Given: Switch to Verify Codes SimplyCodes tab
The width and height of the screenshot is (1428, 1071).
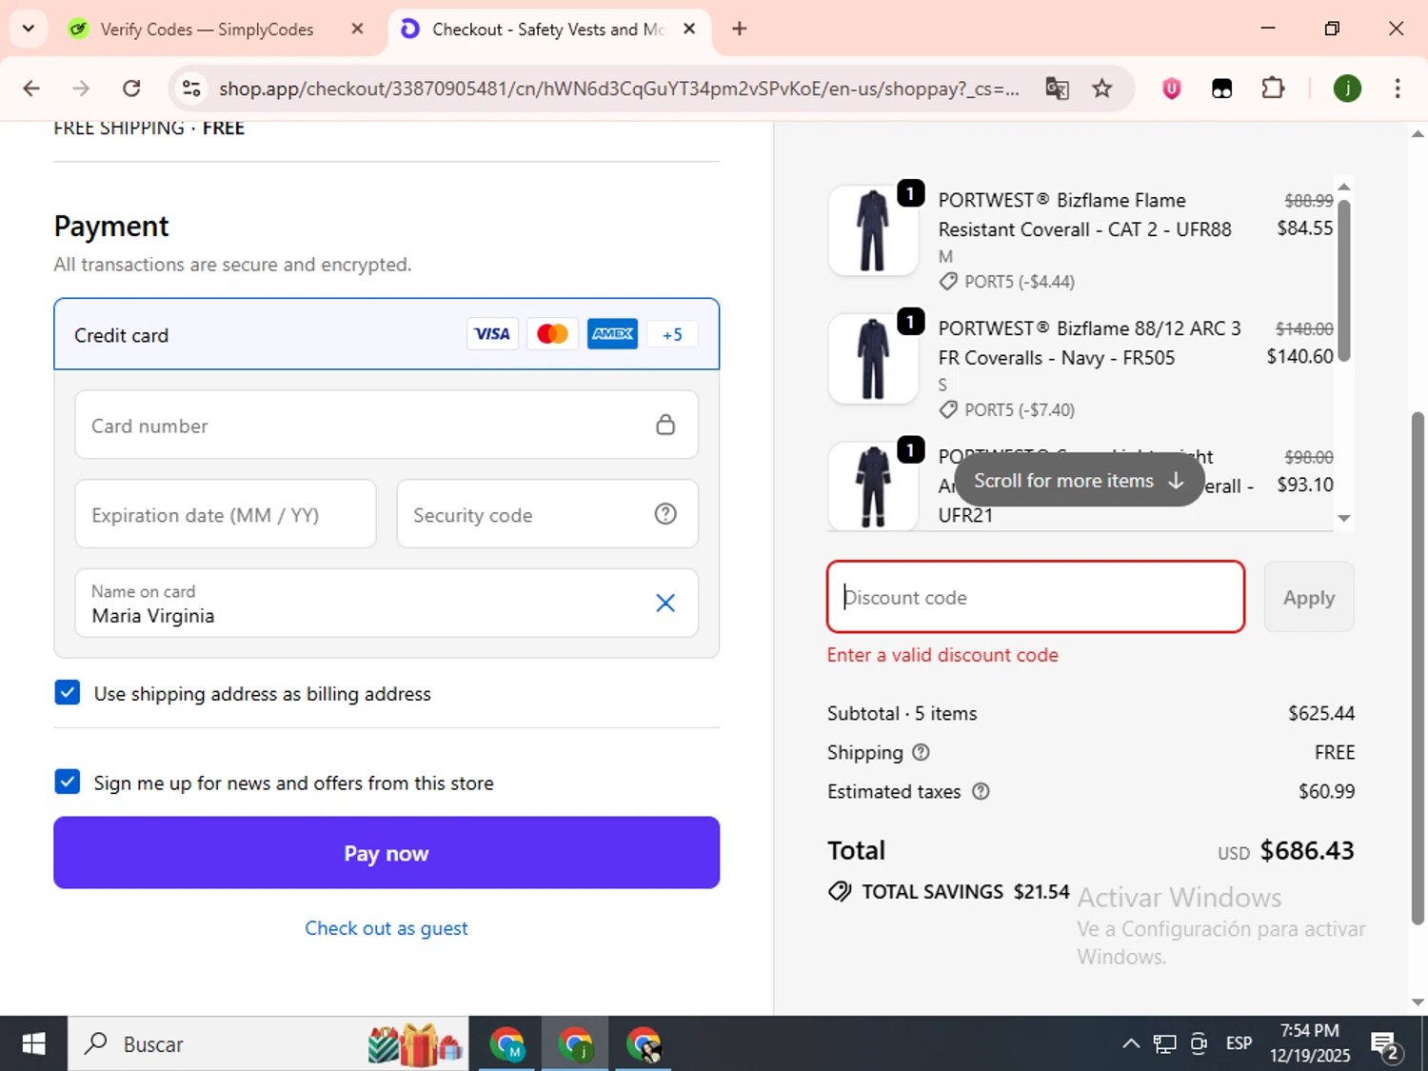Looking at the screenshot, I should (207, 30).
